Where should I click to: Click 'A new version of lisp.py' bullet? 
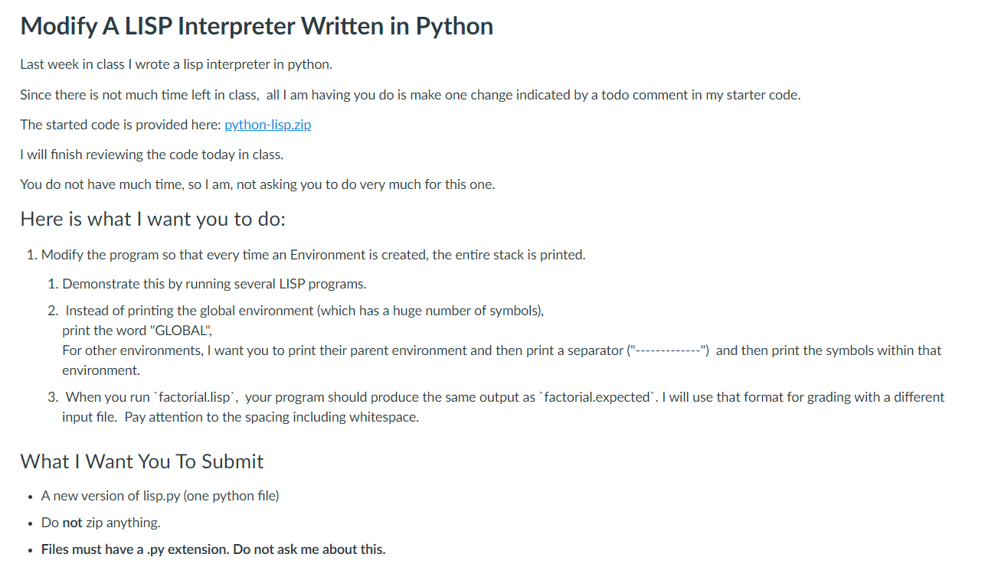pos(160,496)
